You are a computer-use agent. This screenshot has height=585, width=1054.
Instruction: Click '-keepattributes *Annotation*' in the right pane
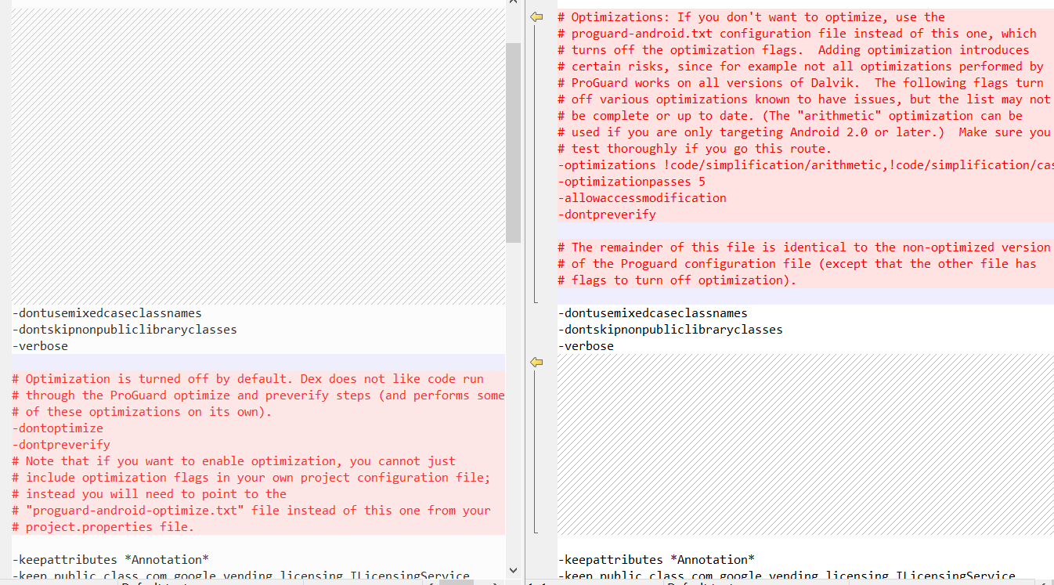(x=656, y=559)
